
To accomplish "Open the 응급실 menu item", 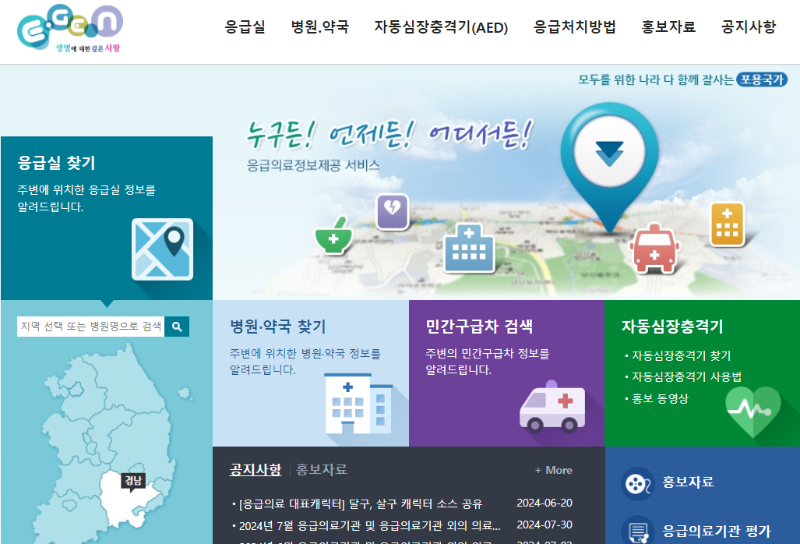I will click(244, 26).
